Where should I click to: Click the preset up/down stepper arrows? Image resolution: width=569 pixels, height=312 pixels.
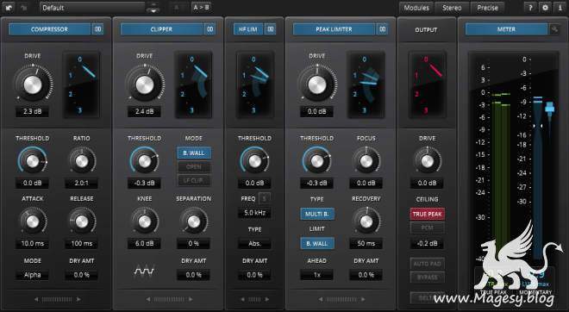tap(153, 8)
